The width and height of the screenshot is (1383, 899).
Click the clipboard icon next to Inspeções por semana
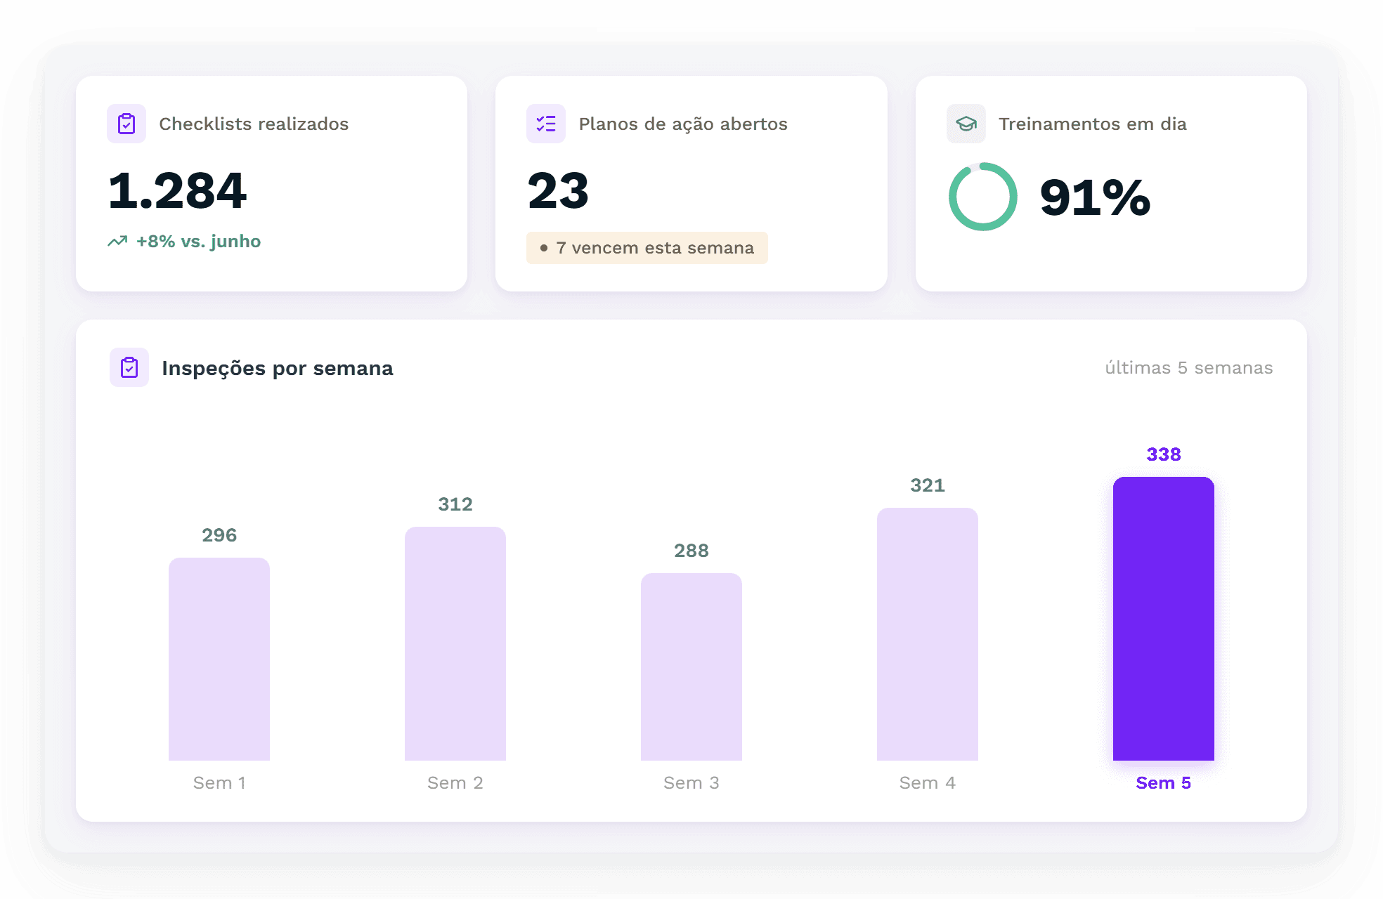(x=129, y=367)
